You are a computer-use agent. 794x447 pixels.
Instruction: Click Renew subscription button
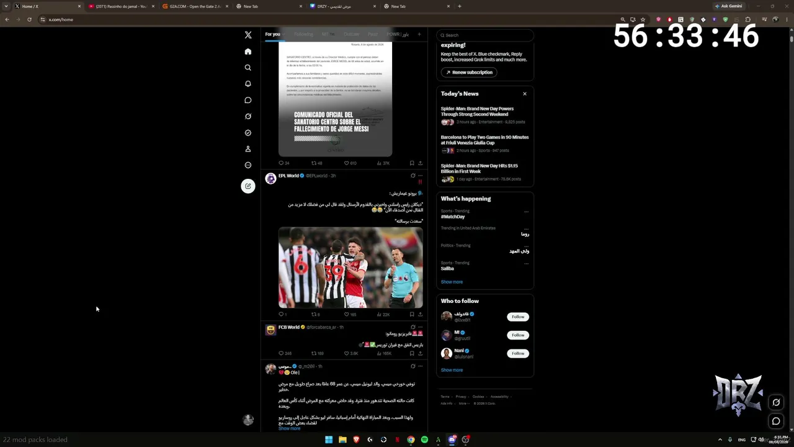(468, 72)
